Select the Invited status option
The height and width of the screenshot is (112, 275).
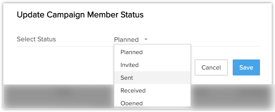coord(130,65)
